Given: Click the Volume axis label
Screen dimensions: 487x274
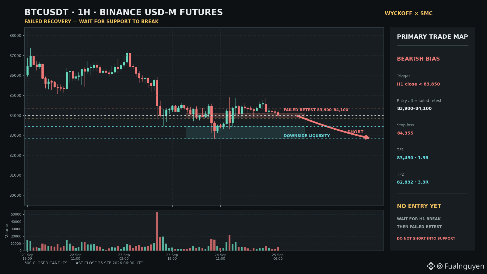Looking at the screenshot, I should [x=7, y=230].
